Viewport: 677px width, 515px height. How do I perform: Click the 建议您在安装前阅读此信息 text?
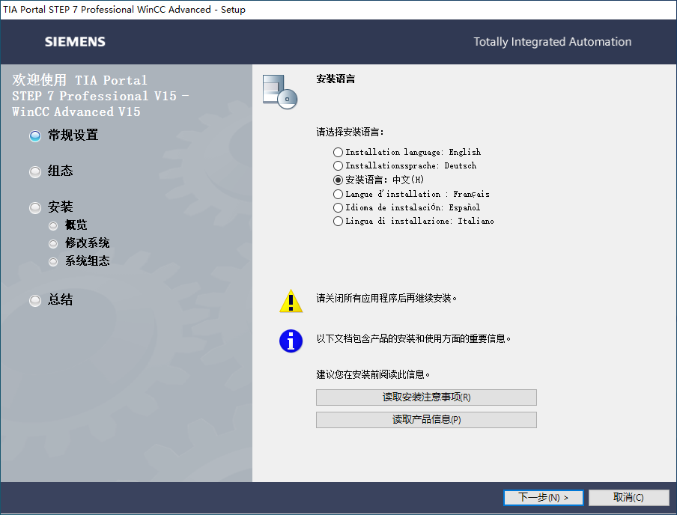coord(373,375)
